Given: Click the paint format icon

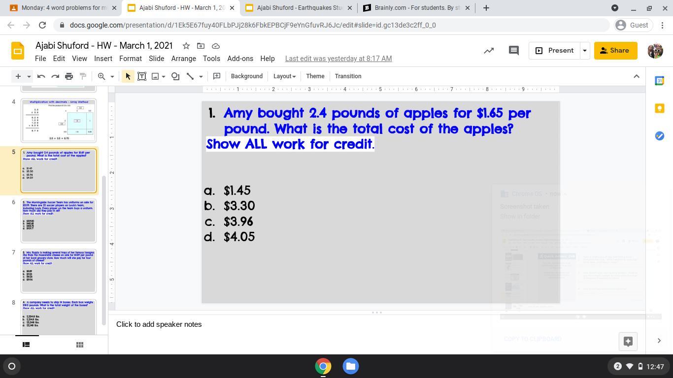Looking at the screenshot, I should point(83,76).
